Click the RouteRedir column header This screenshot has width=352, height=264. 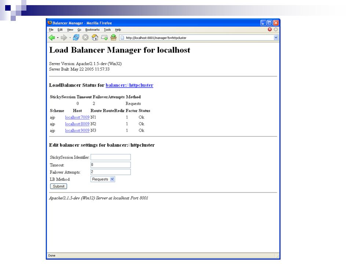coord(114,111)
